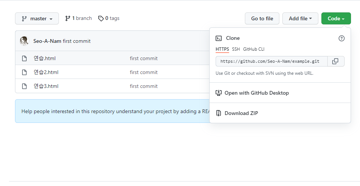Click the README help banner text
The height and width of the screenshot is (186, 360).
(x=115, y=111)
